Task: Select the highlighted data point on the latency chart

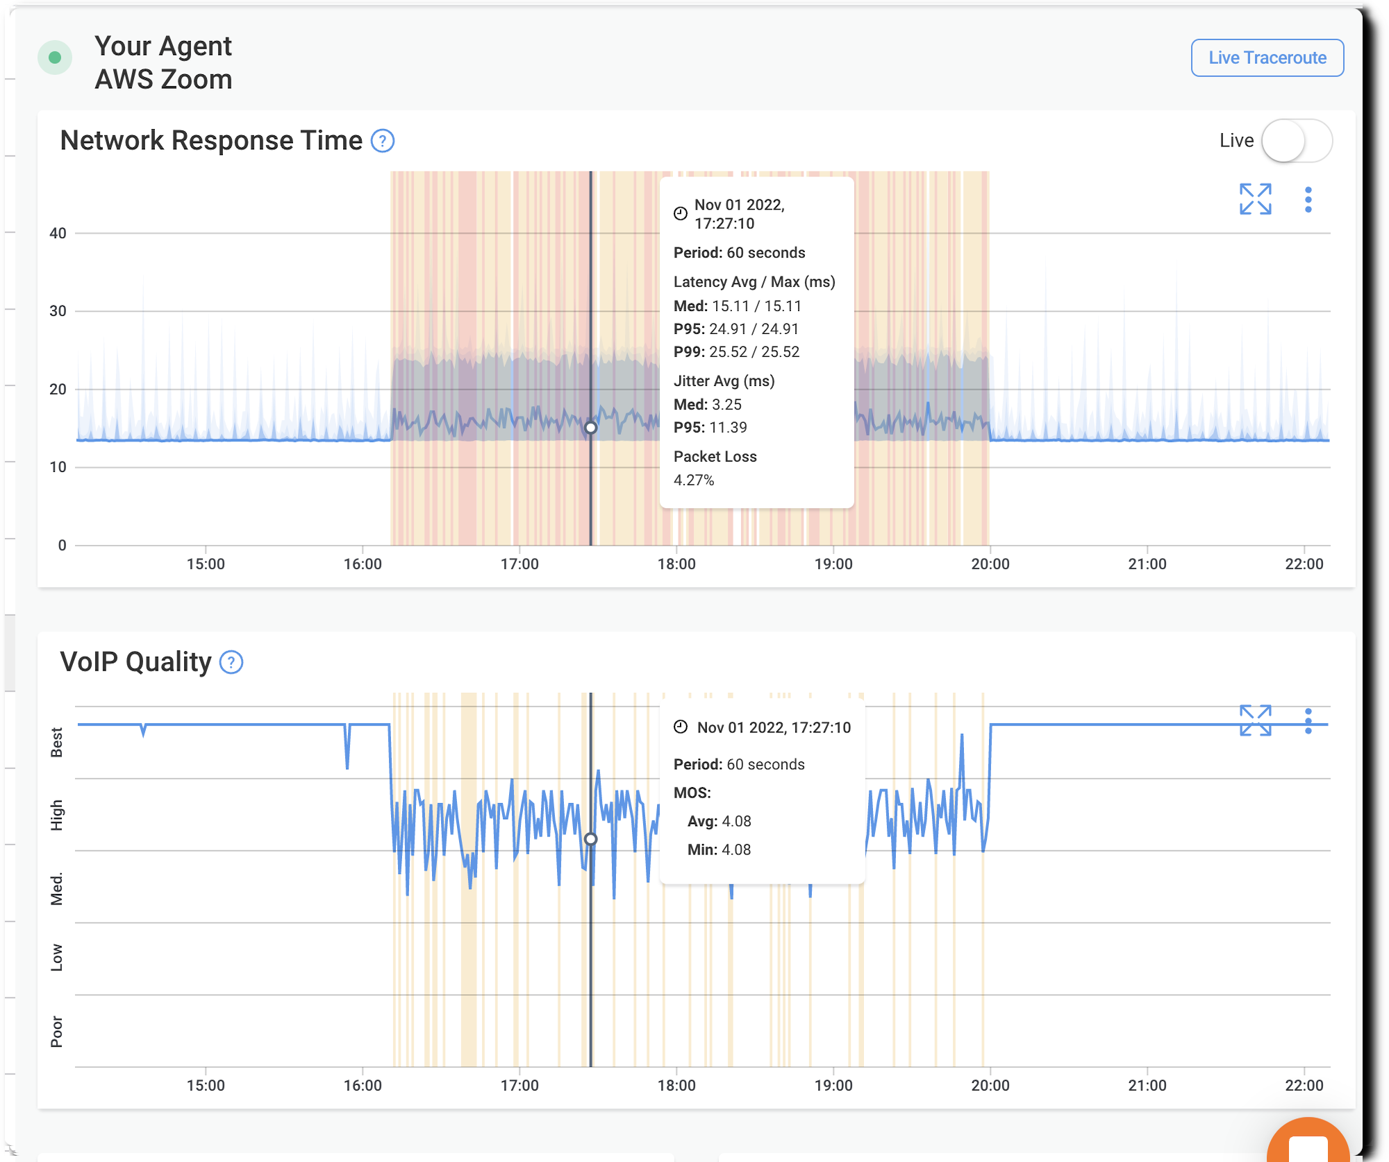Action: tap(590, 428)
